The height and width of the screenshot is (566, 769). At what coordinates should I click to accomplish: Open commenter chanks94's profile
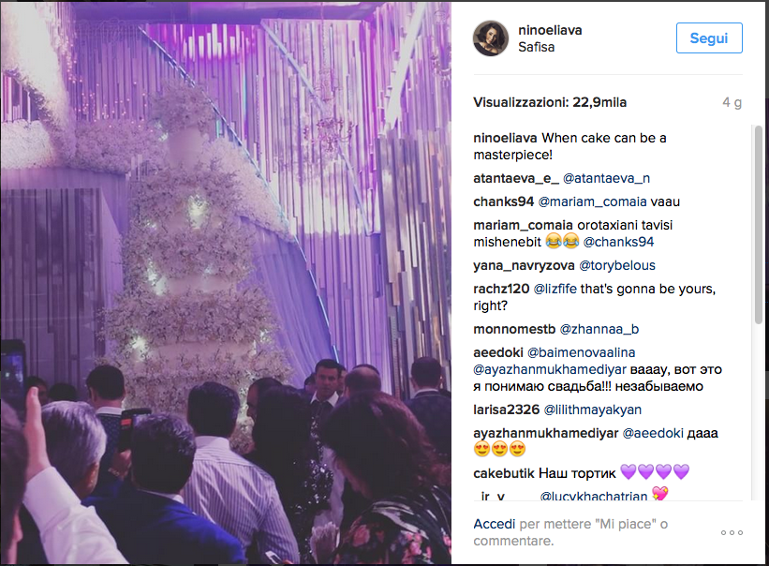(503, 202)
